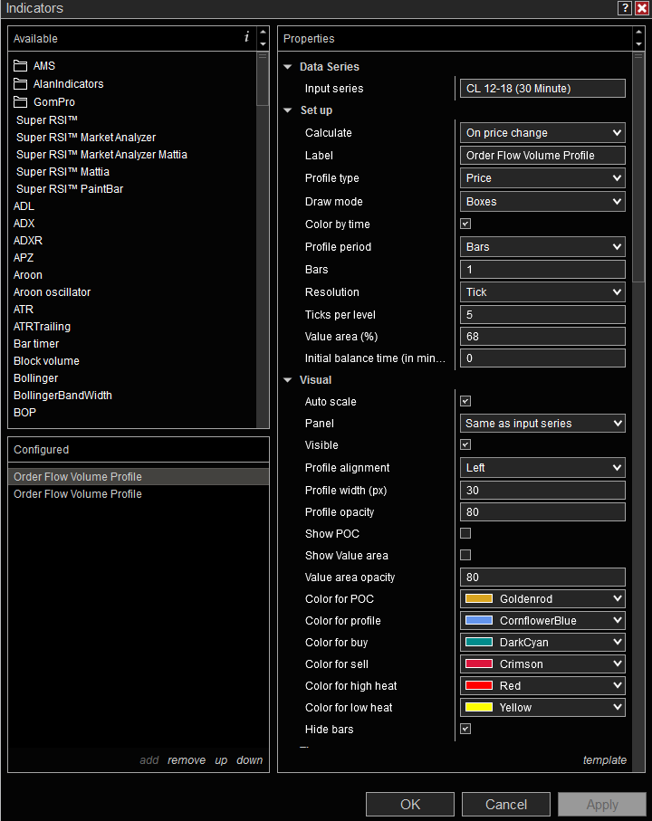Click the Bars value field
The image size is (652, 821).
tap(542, 270)
